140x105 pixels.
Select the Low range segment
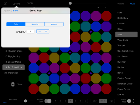pos(95,101)
